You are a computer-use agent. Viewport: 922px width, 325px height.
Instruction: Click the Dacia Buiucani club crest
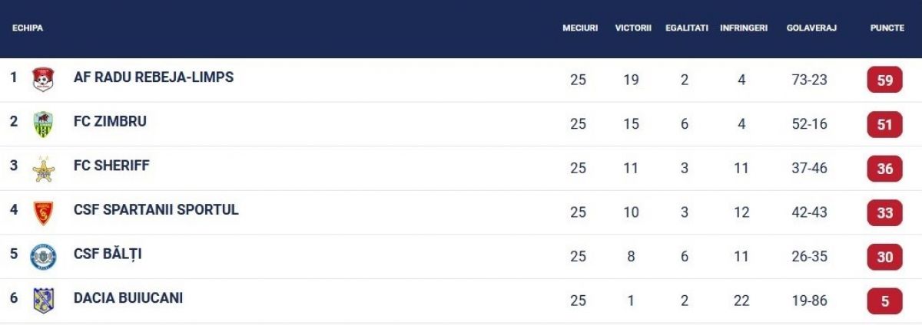pos(43,300)
